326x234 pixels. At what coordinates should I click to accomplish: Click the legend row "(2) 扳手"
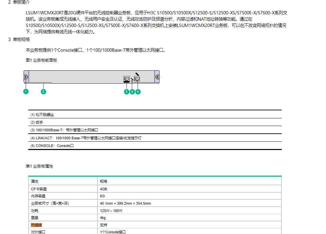[155, 122]
